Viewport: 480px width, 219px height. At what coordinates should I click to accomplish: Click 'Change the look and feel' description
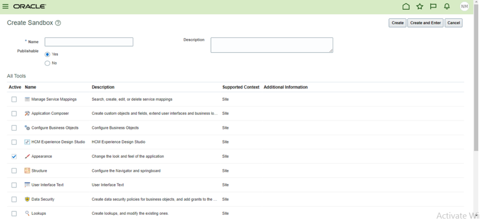[127, 156]
